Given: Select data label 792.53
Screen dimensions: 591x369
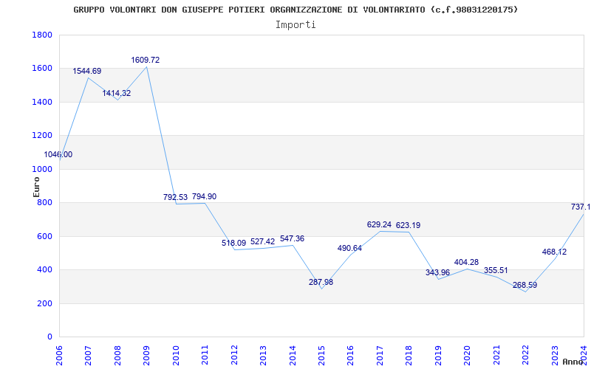Looking at the screenshot, I should click(x=175, y=197).
